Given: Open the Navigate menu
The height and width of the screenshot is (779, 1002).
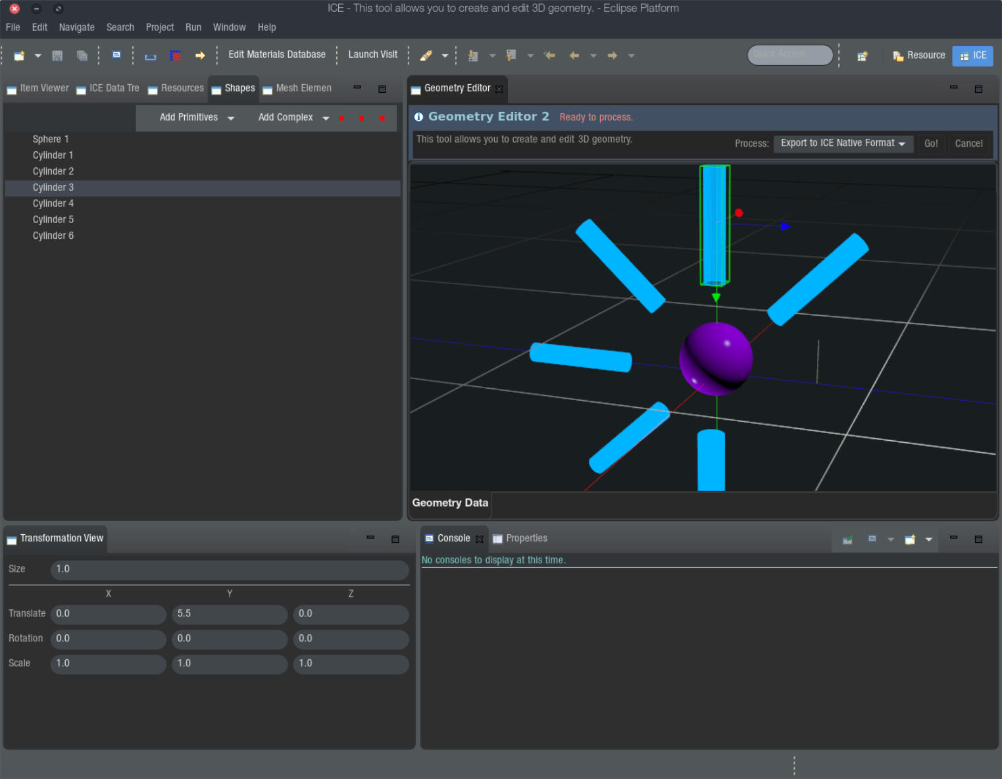Looking at the screenshot, I should 77,28.
